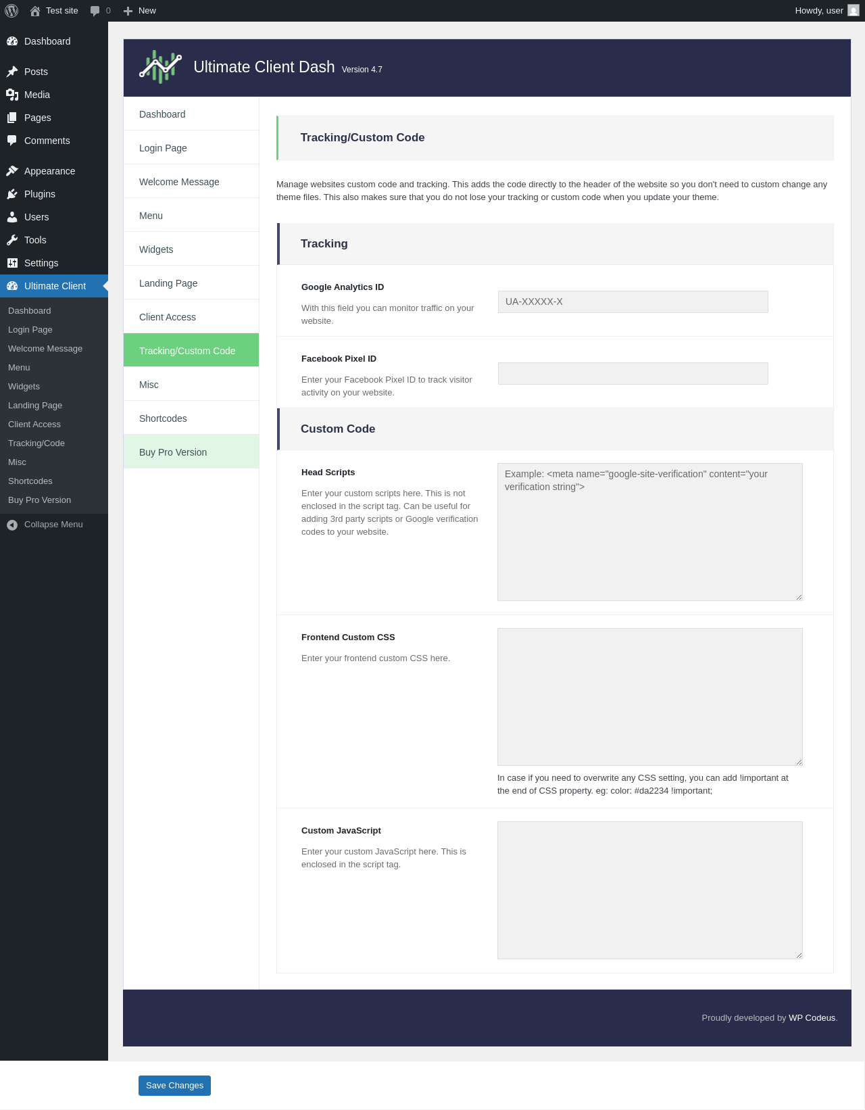Open the Shortcodes plugin tab
Viewport: 865px width, 1110px height.
(191, 418)
